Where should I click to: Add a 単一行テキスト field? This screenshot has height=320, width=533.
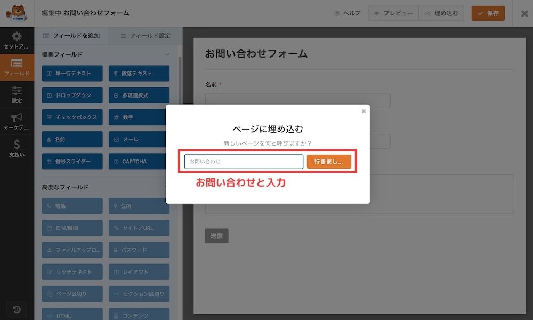click(x=72, y=74)
